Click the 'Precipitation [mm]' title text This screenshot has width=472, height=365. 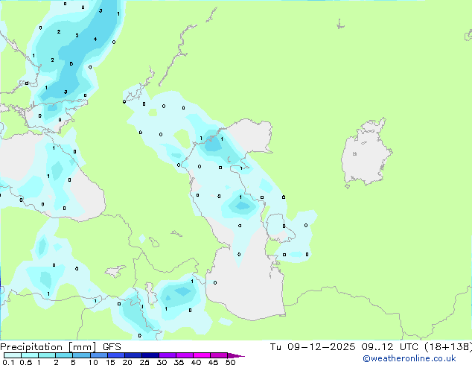(48, 347)
